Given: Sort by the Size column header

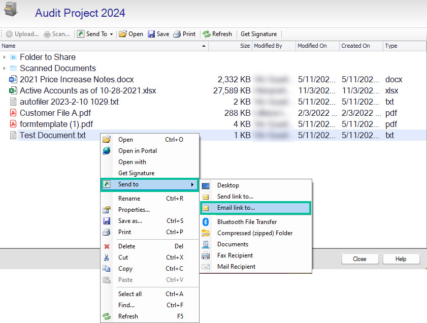Looking at the screenshot, I should point(231,46).
